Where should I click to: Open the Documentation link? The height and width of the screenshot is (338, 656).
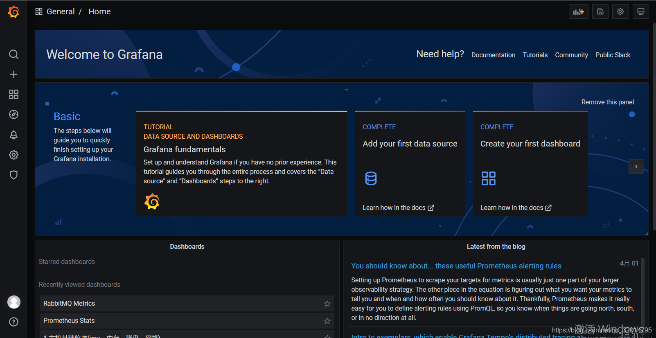[493, 55]
